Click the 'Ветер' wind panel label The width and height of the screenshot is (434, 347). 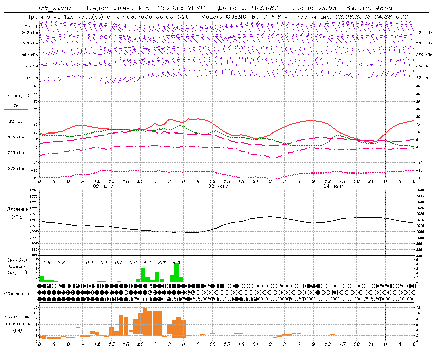(x=31, y=26)
